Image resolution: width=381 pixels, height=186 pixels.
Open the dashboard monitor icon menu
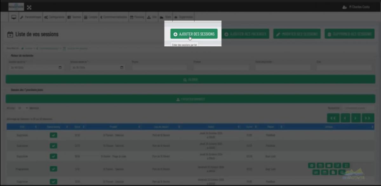click(x=14, y=17)
